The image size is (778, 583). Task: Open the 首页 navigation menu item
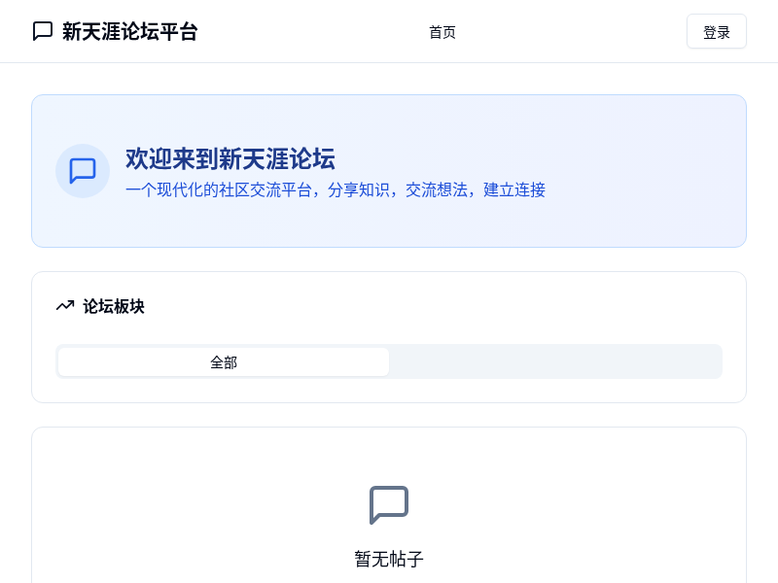click(x=442, y=31)
